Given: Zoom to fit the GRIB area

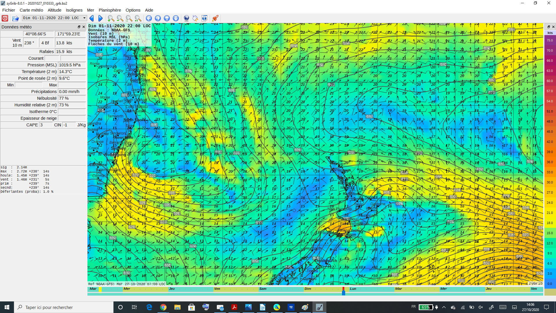Looking at the screenshot, I should pyautogui.click(x=129, y=18).
